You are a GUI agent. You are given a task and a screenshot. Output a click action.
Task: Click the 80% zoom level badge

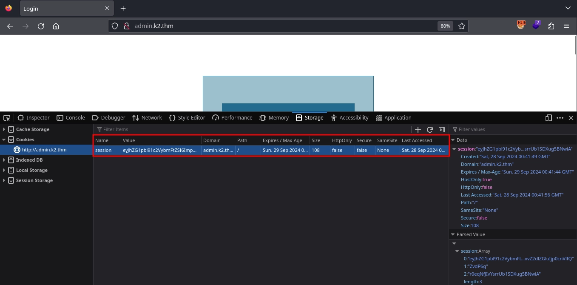pos(445,26)
